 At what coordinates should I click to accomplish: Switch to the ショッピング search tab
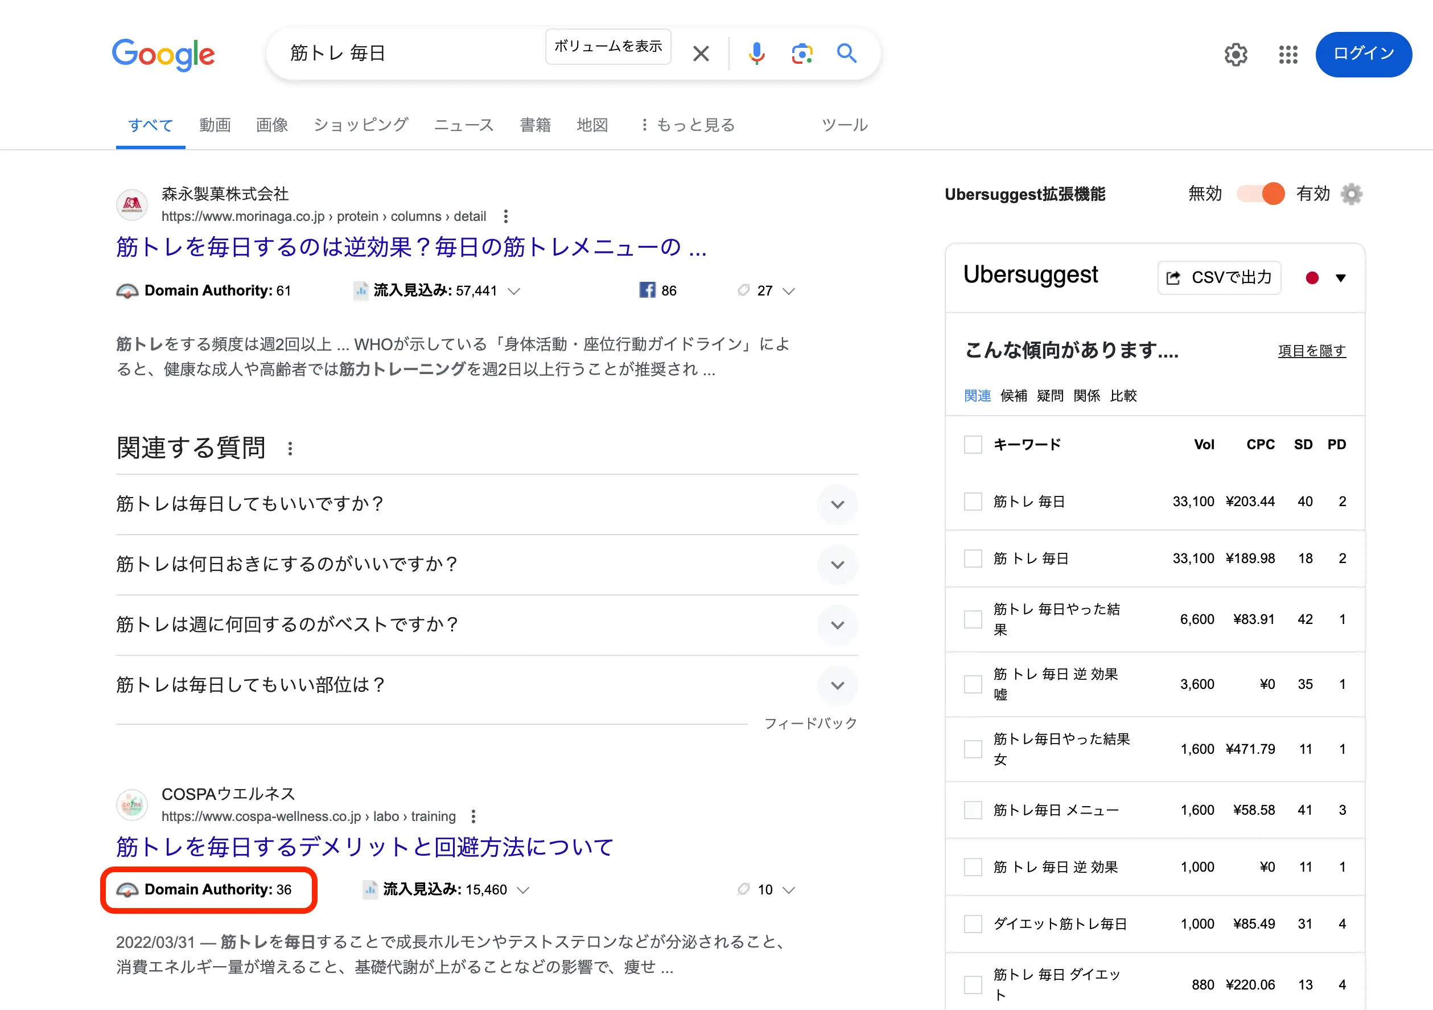coord(361,125)
